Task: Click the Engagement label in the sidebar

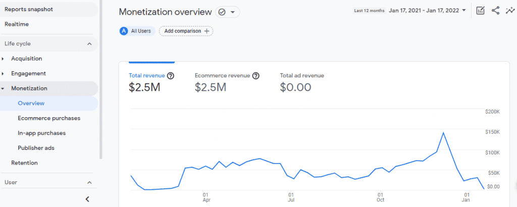Action: click(28, 74)
